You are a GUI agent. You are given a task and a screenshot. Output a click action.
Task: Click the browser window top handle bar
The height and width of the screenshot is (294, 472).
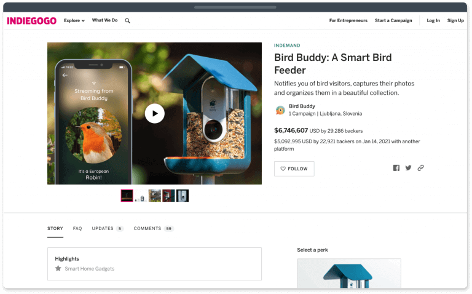coord(235,7)
